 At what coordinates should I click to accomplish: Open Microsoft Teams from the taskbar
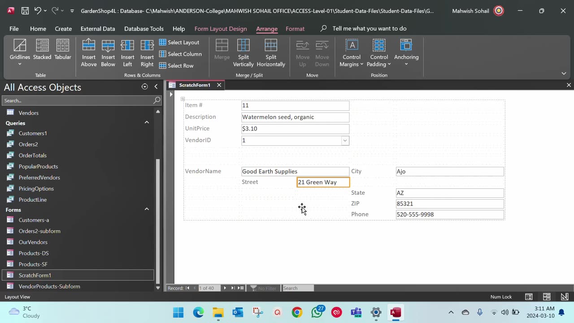[x=356, y=312]
